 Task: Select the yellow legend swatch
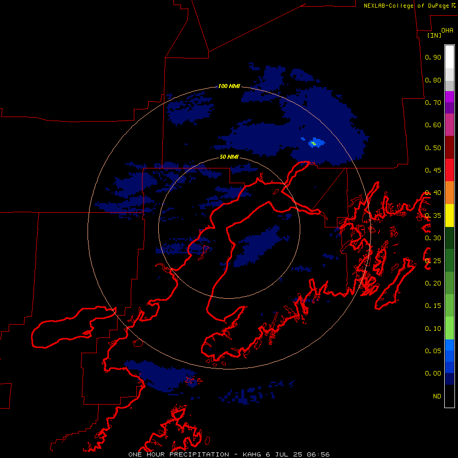click(449, 215)
